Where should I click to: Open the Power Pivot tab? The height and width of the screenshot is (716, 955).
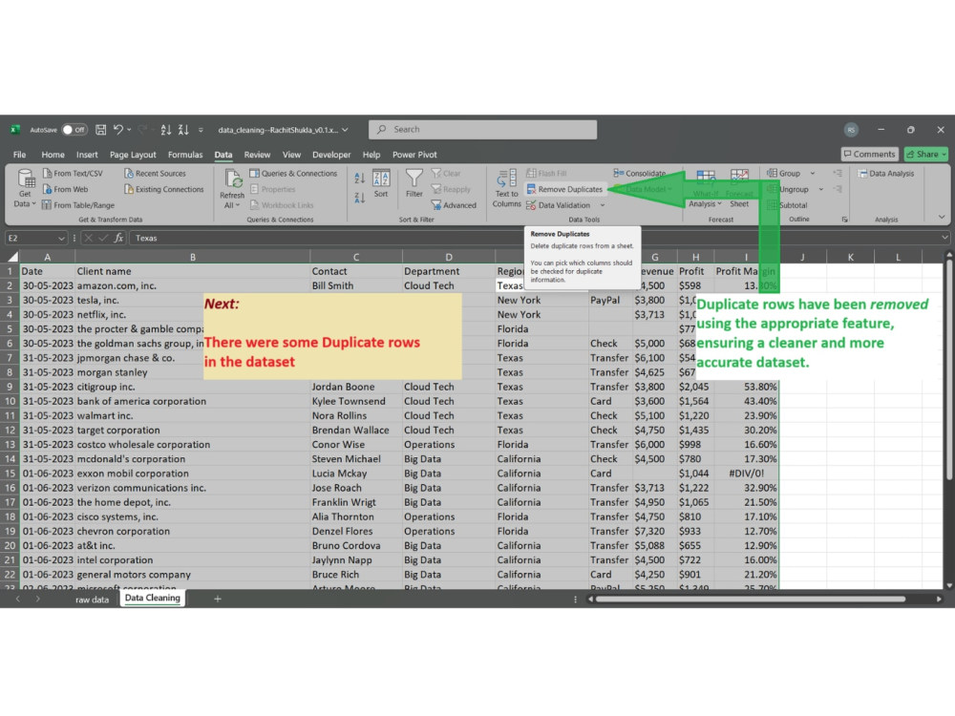[414, 155]
